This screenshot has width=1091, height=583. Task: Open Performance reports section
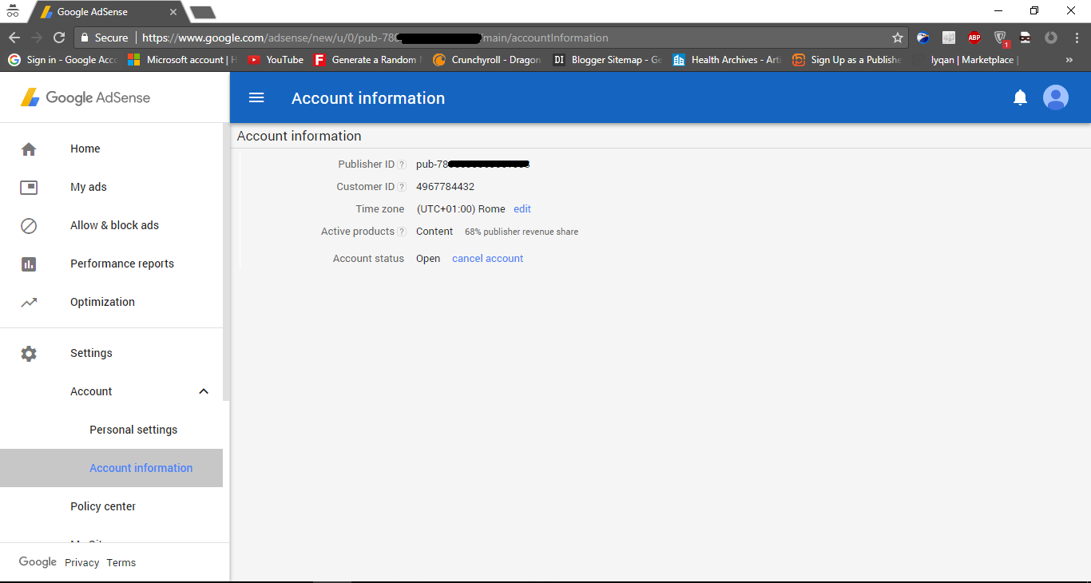coord(122,264)
